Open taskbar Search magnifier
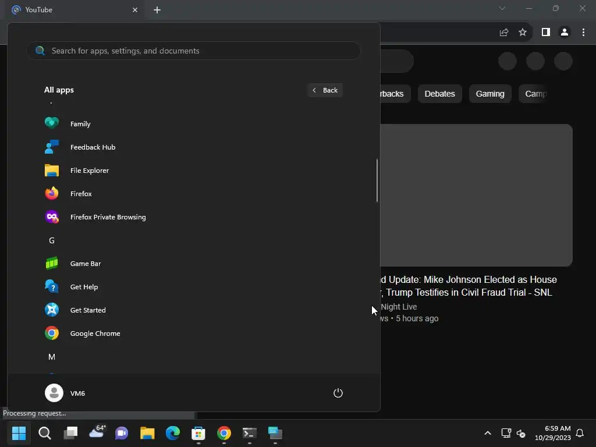Viewport: 596px width, 447px height. [x=44, y=433]
